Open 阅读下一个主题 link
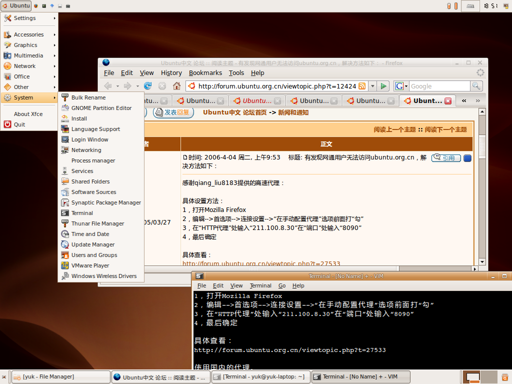The width and height of the screenshot is (512, 384). (x=445, y=129)
